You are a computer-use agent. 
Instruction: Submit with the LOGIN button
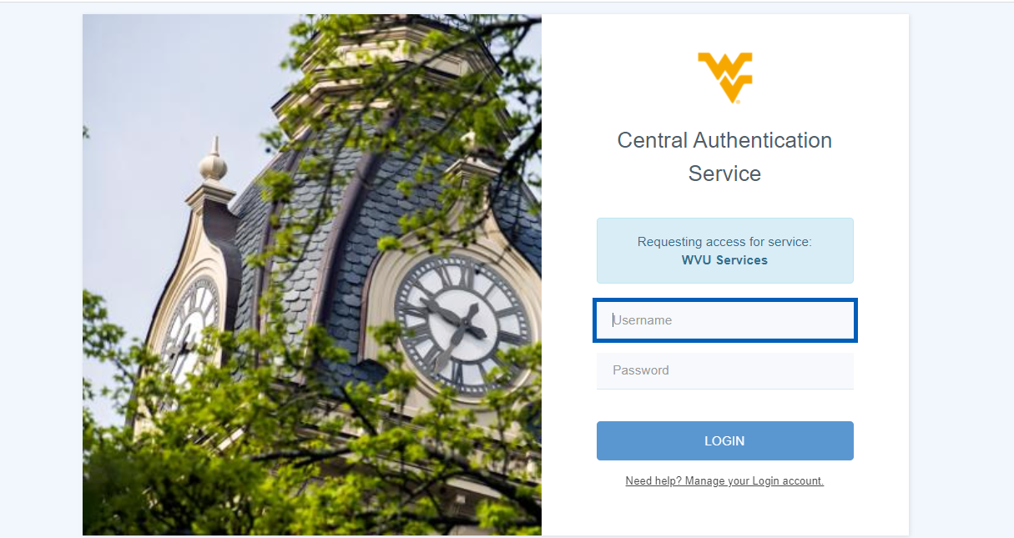(x=725, y=440)
